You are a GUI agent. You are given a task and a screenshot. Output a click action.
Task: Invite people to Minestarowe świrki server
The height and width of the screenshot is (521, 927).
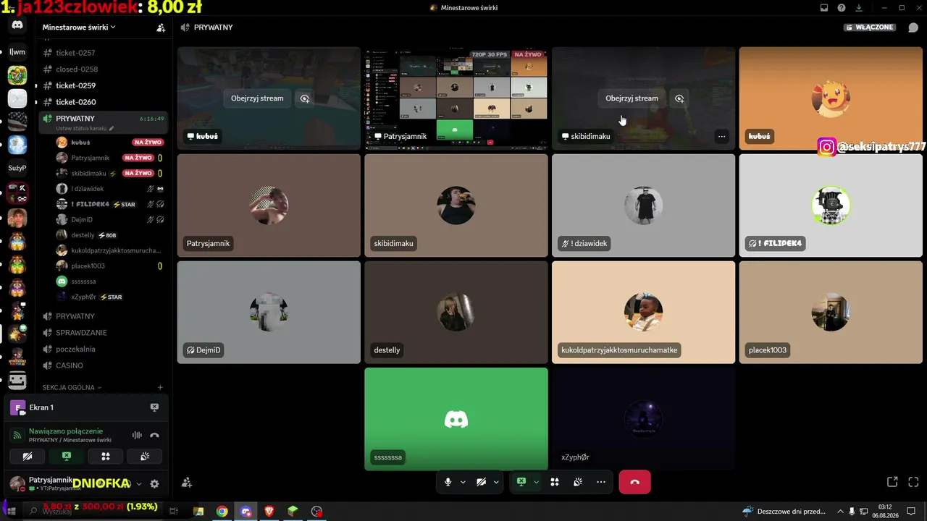coord(161,27)
